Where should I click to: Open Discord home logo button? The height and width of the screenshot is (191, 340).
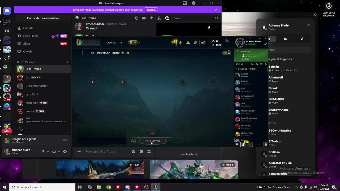click(7, 11)
